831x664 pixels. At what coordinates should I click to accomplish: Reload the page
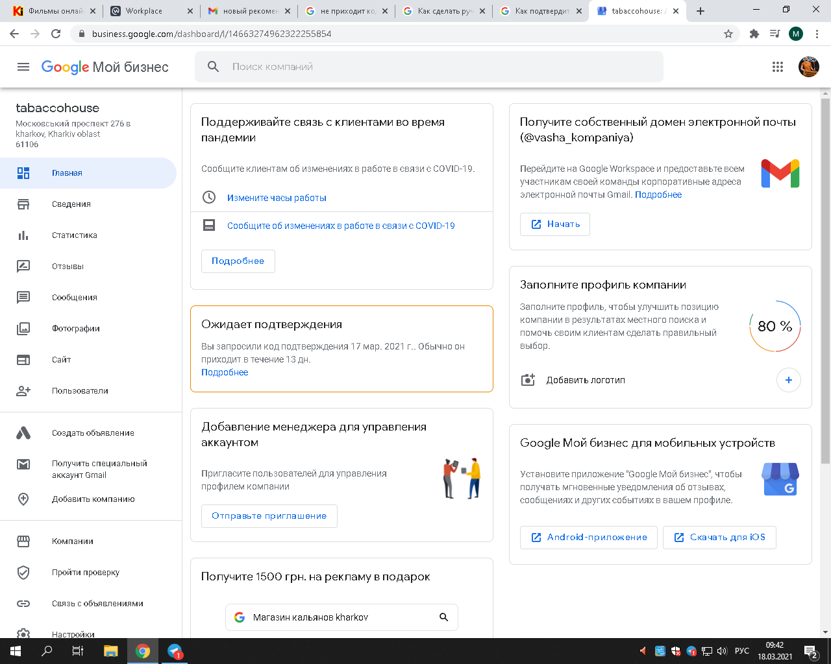(56, 34)
